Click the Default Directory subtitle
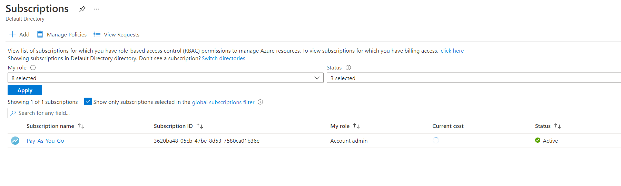The image size is (621, 186). click(x=25, y=19)
